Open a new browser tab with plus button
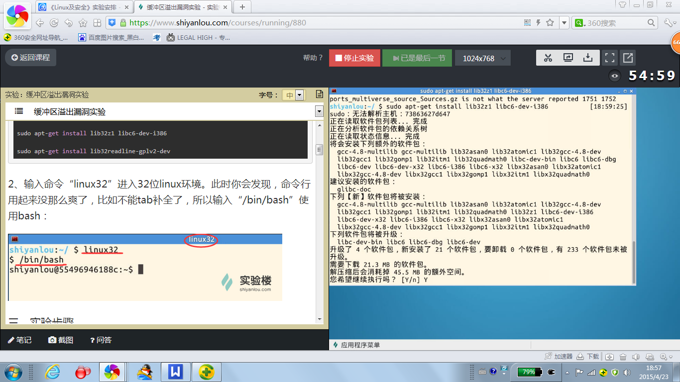 [x=242, y=7]
